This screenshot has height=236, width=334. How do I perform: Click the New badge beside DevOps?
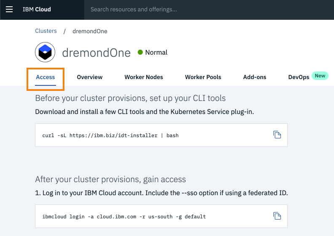click(320, 76)
